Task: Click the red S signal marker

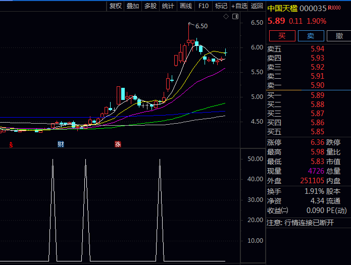Action: coord(11,145)
